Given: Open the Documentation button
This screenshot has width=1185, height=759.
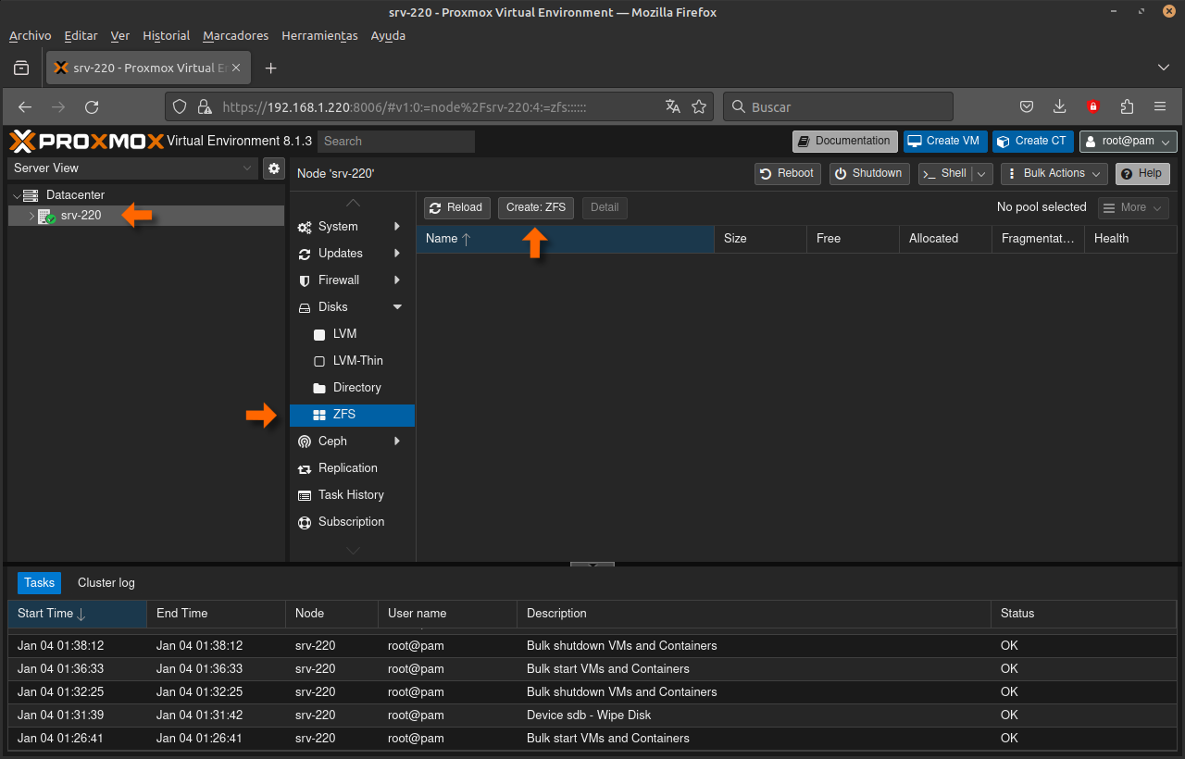Looking at the screenshot, I should [845, 142].
